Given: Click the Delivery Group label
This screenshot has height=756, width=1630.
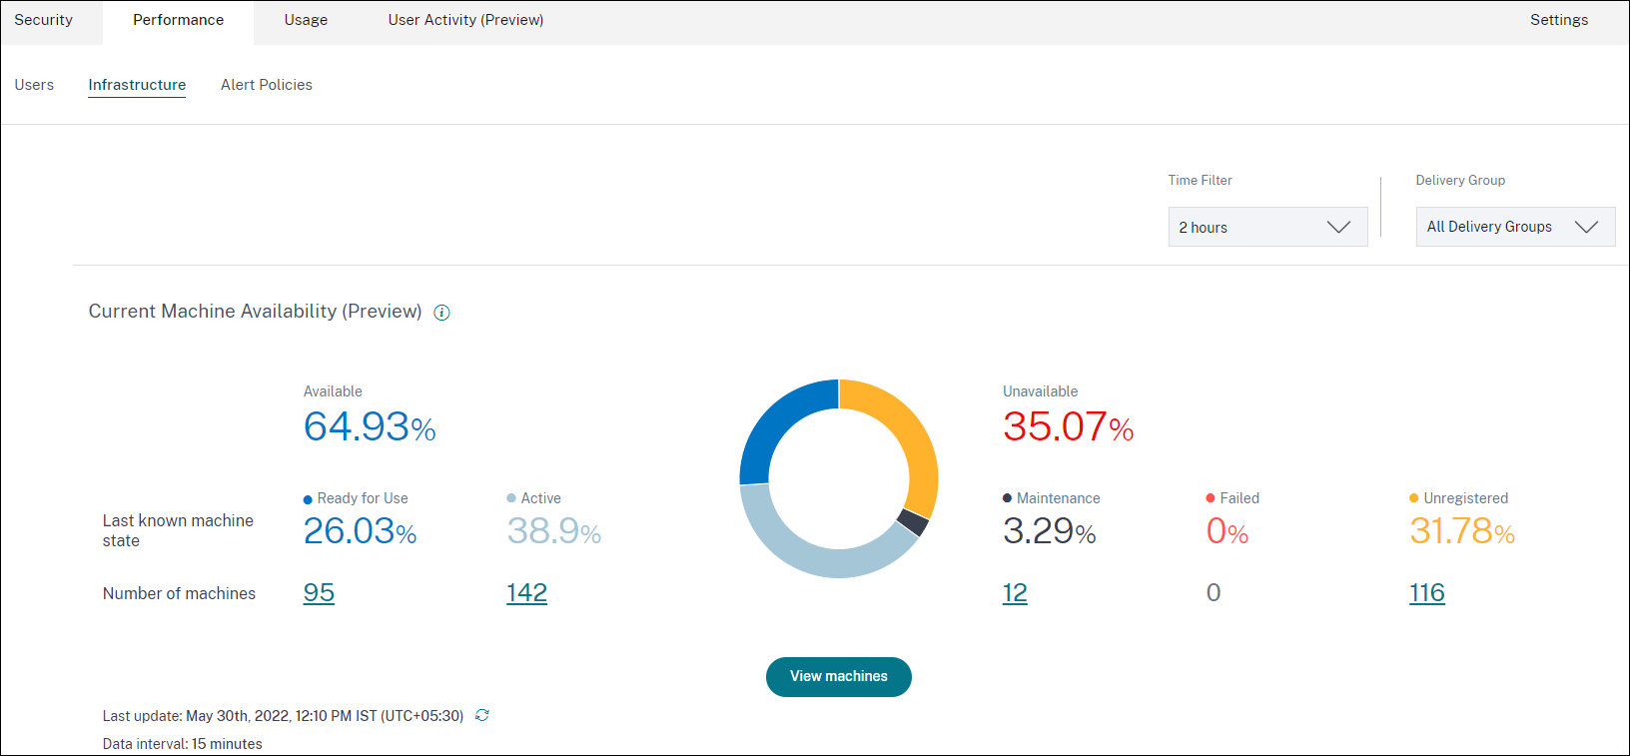Looking at the screenshot, I should point(1460,181).
